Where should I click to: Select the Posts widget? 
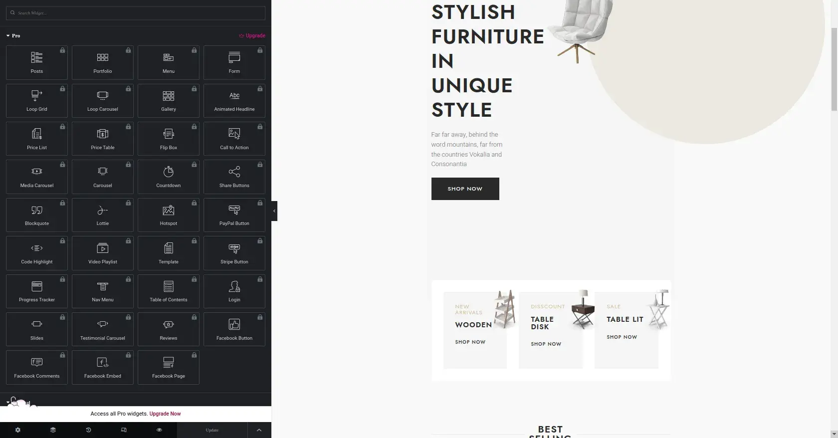pos(37,62)
